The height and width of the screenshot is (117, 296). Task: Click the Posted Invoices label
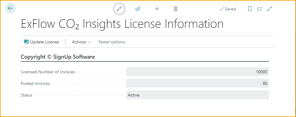coord(35,83)
